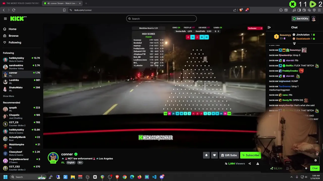
Task: Open Brave Leo AI sparkle icon
Action: click(x=309, y=10)
